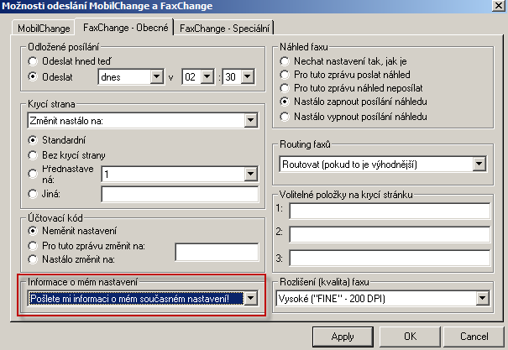Image resolution: width=508 pixels, height=350 pixels.
Task: Open the fax resolution dropdown 'Vysoké'
Action: (483, 298)
